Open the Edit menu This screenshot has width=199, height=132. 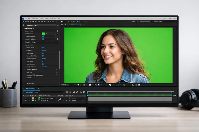(x=29, y=19)
